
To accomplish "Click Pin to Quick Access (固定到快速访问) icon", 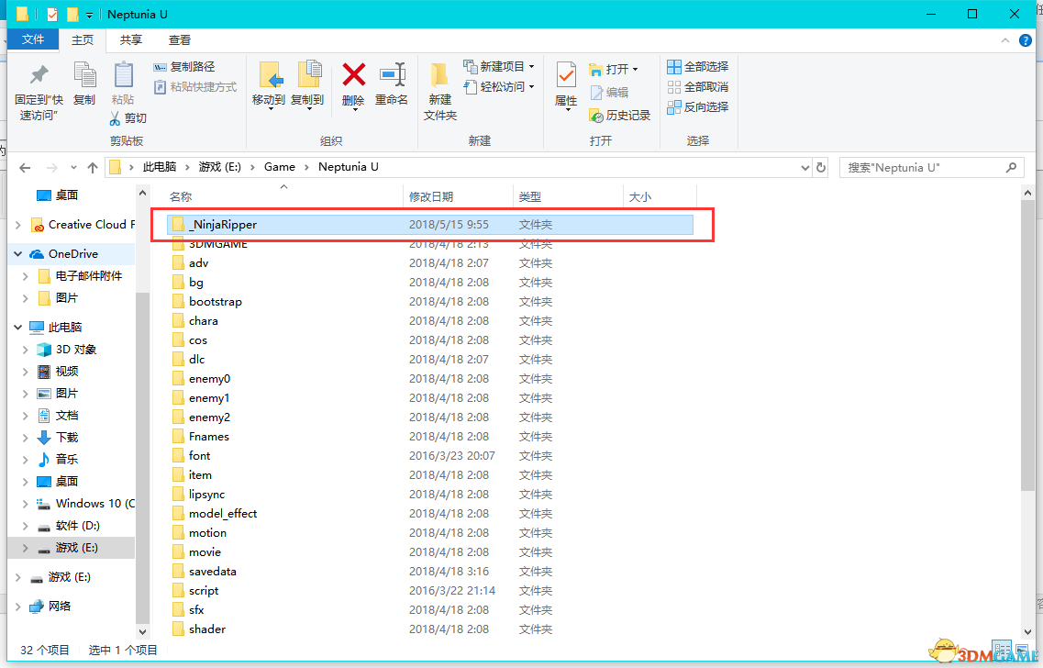I will click(x=39, y=77).
